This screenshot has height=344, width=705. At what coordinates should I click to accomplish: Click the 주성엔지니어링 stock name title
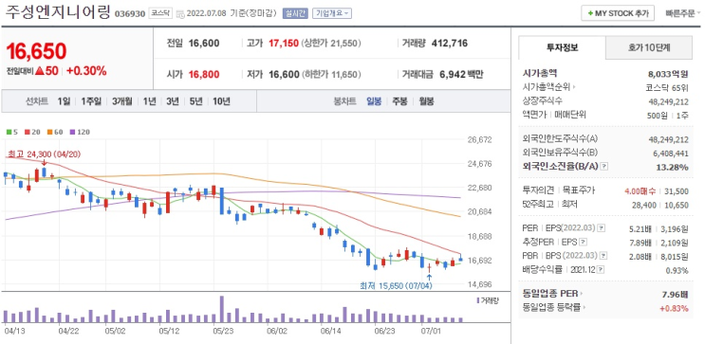pyautogui.click(x=58, y=12)
